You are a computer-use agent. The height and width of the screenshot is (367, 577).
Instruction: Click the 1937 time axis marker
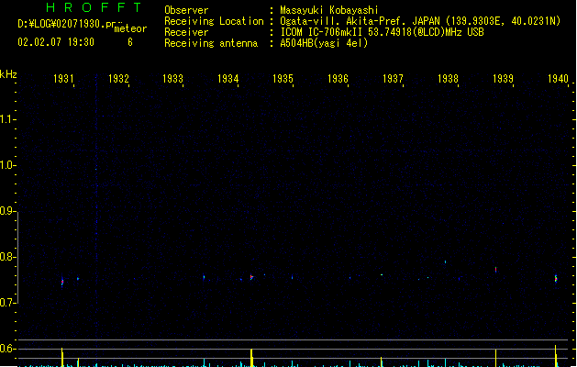tap(393, 78)
